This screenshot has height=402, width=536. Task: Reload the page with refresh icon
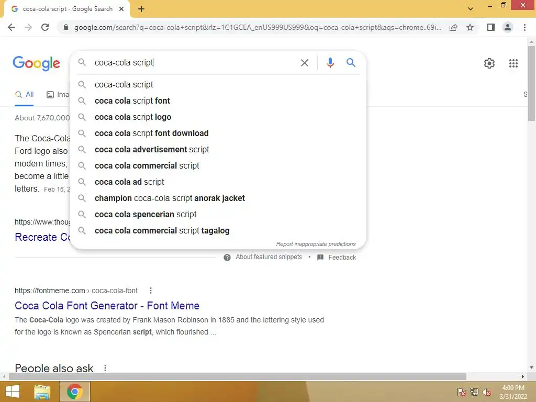tap(45, 27)
